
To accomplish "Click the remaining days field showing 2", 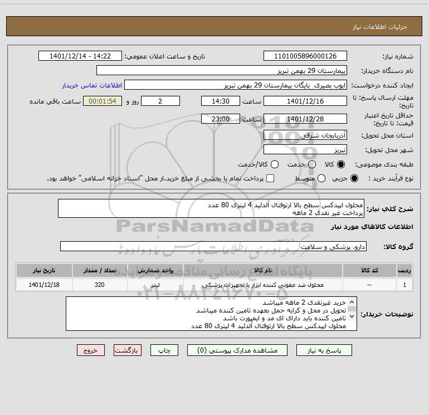I will point(160,101).
